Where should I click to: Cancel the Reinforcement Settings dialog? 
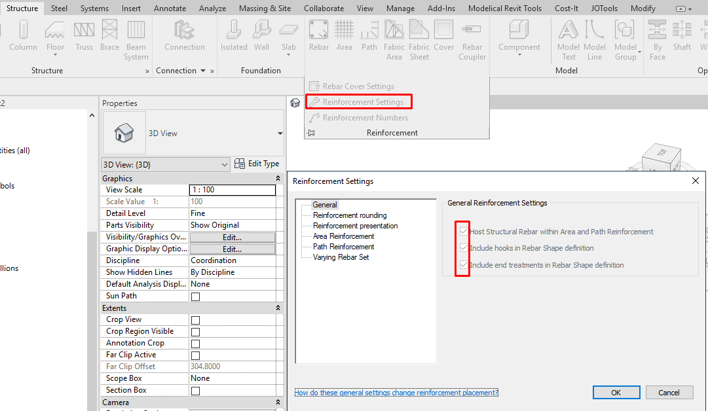[x=669, y=393]
